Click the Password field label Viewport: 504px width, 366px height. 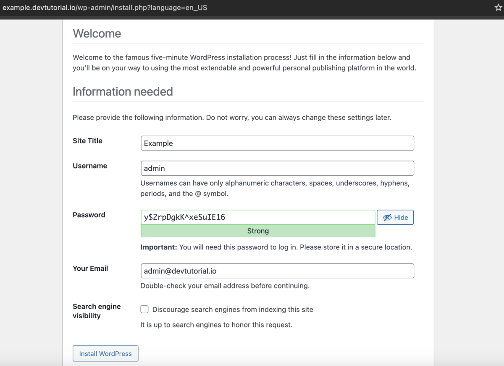(89, 215)
